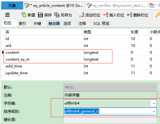Click longtext type of content_ey_m row
Image resolution: width=160 pixels, height=124 pixels.
coord(106,59)
